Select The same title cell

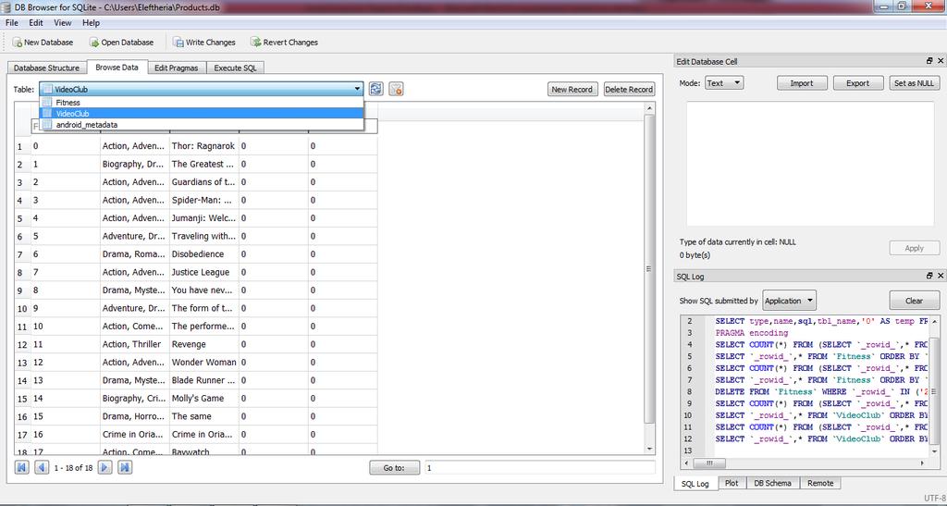click(204, 416)
